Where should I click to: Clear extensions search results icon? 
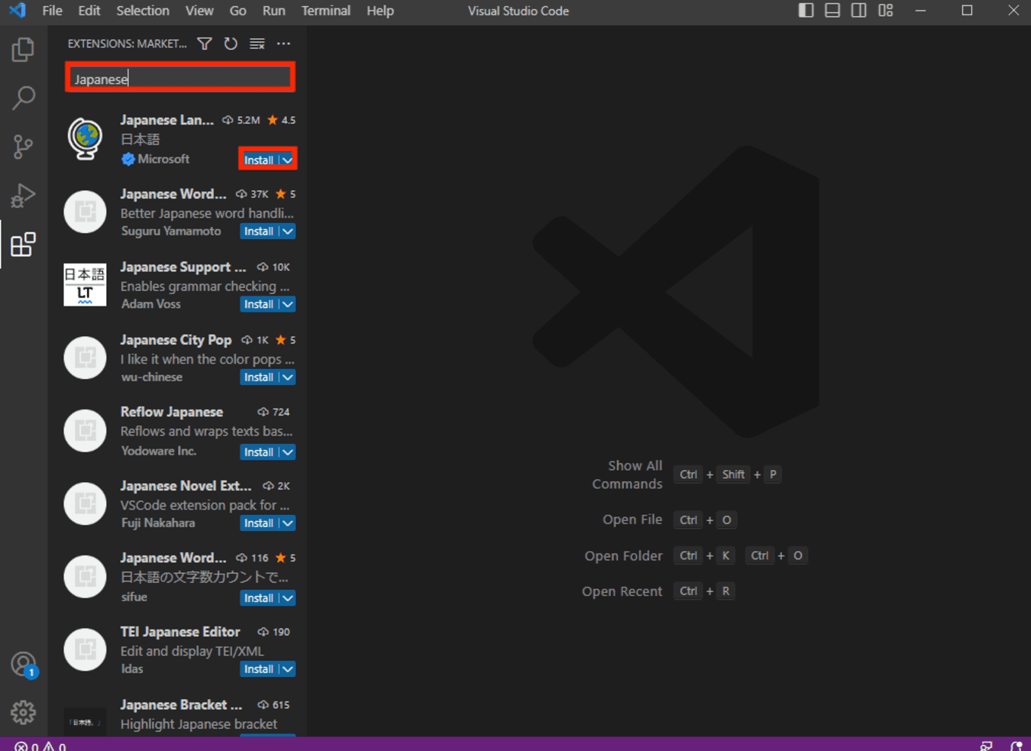[257, 44]
